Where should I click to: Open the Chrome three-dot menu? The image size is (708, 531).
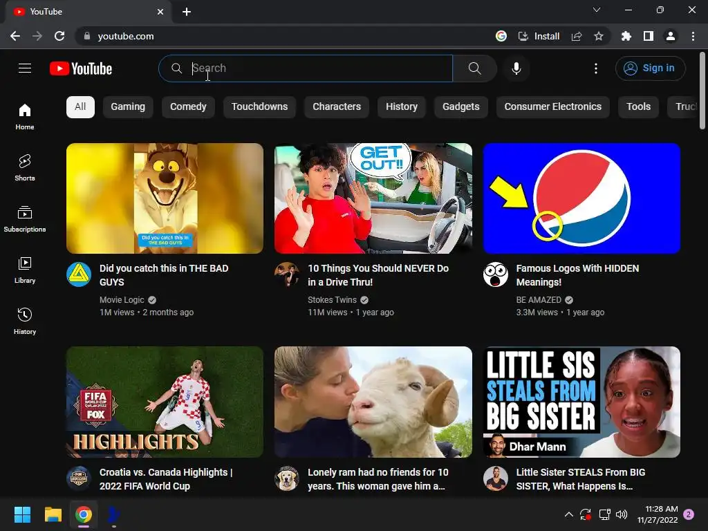point(693,36)
